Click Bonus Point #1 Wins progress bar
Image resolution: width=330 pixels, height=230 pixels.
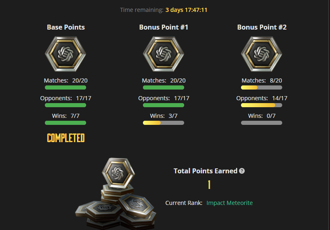point(164,123)
